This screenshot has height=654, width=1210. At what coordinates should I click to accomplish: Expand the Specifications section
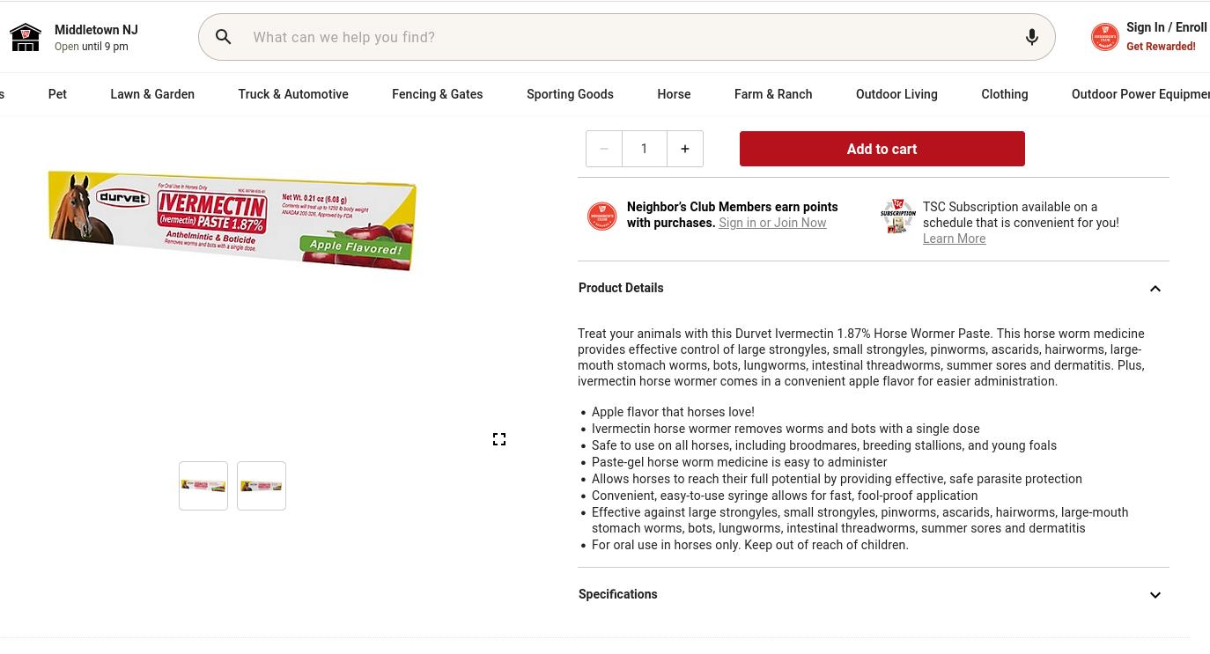(x=1155, y=595)
